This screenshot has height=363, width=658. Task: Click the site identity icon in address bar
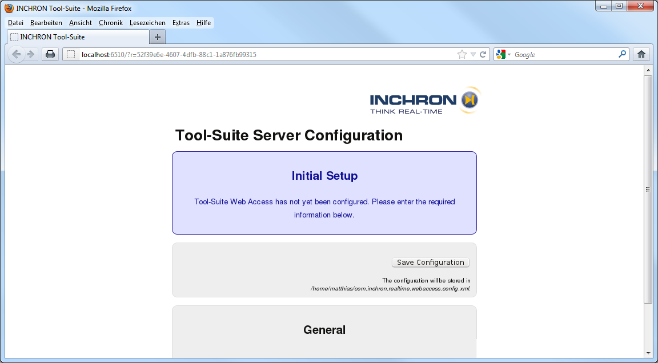coord(71,54)
